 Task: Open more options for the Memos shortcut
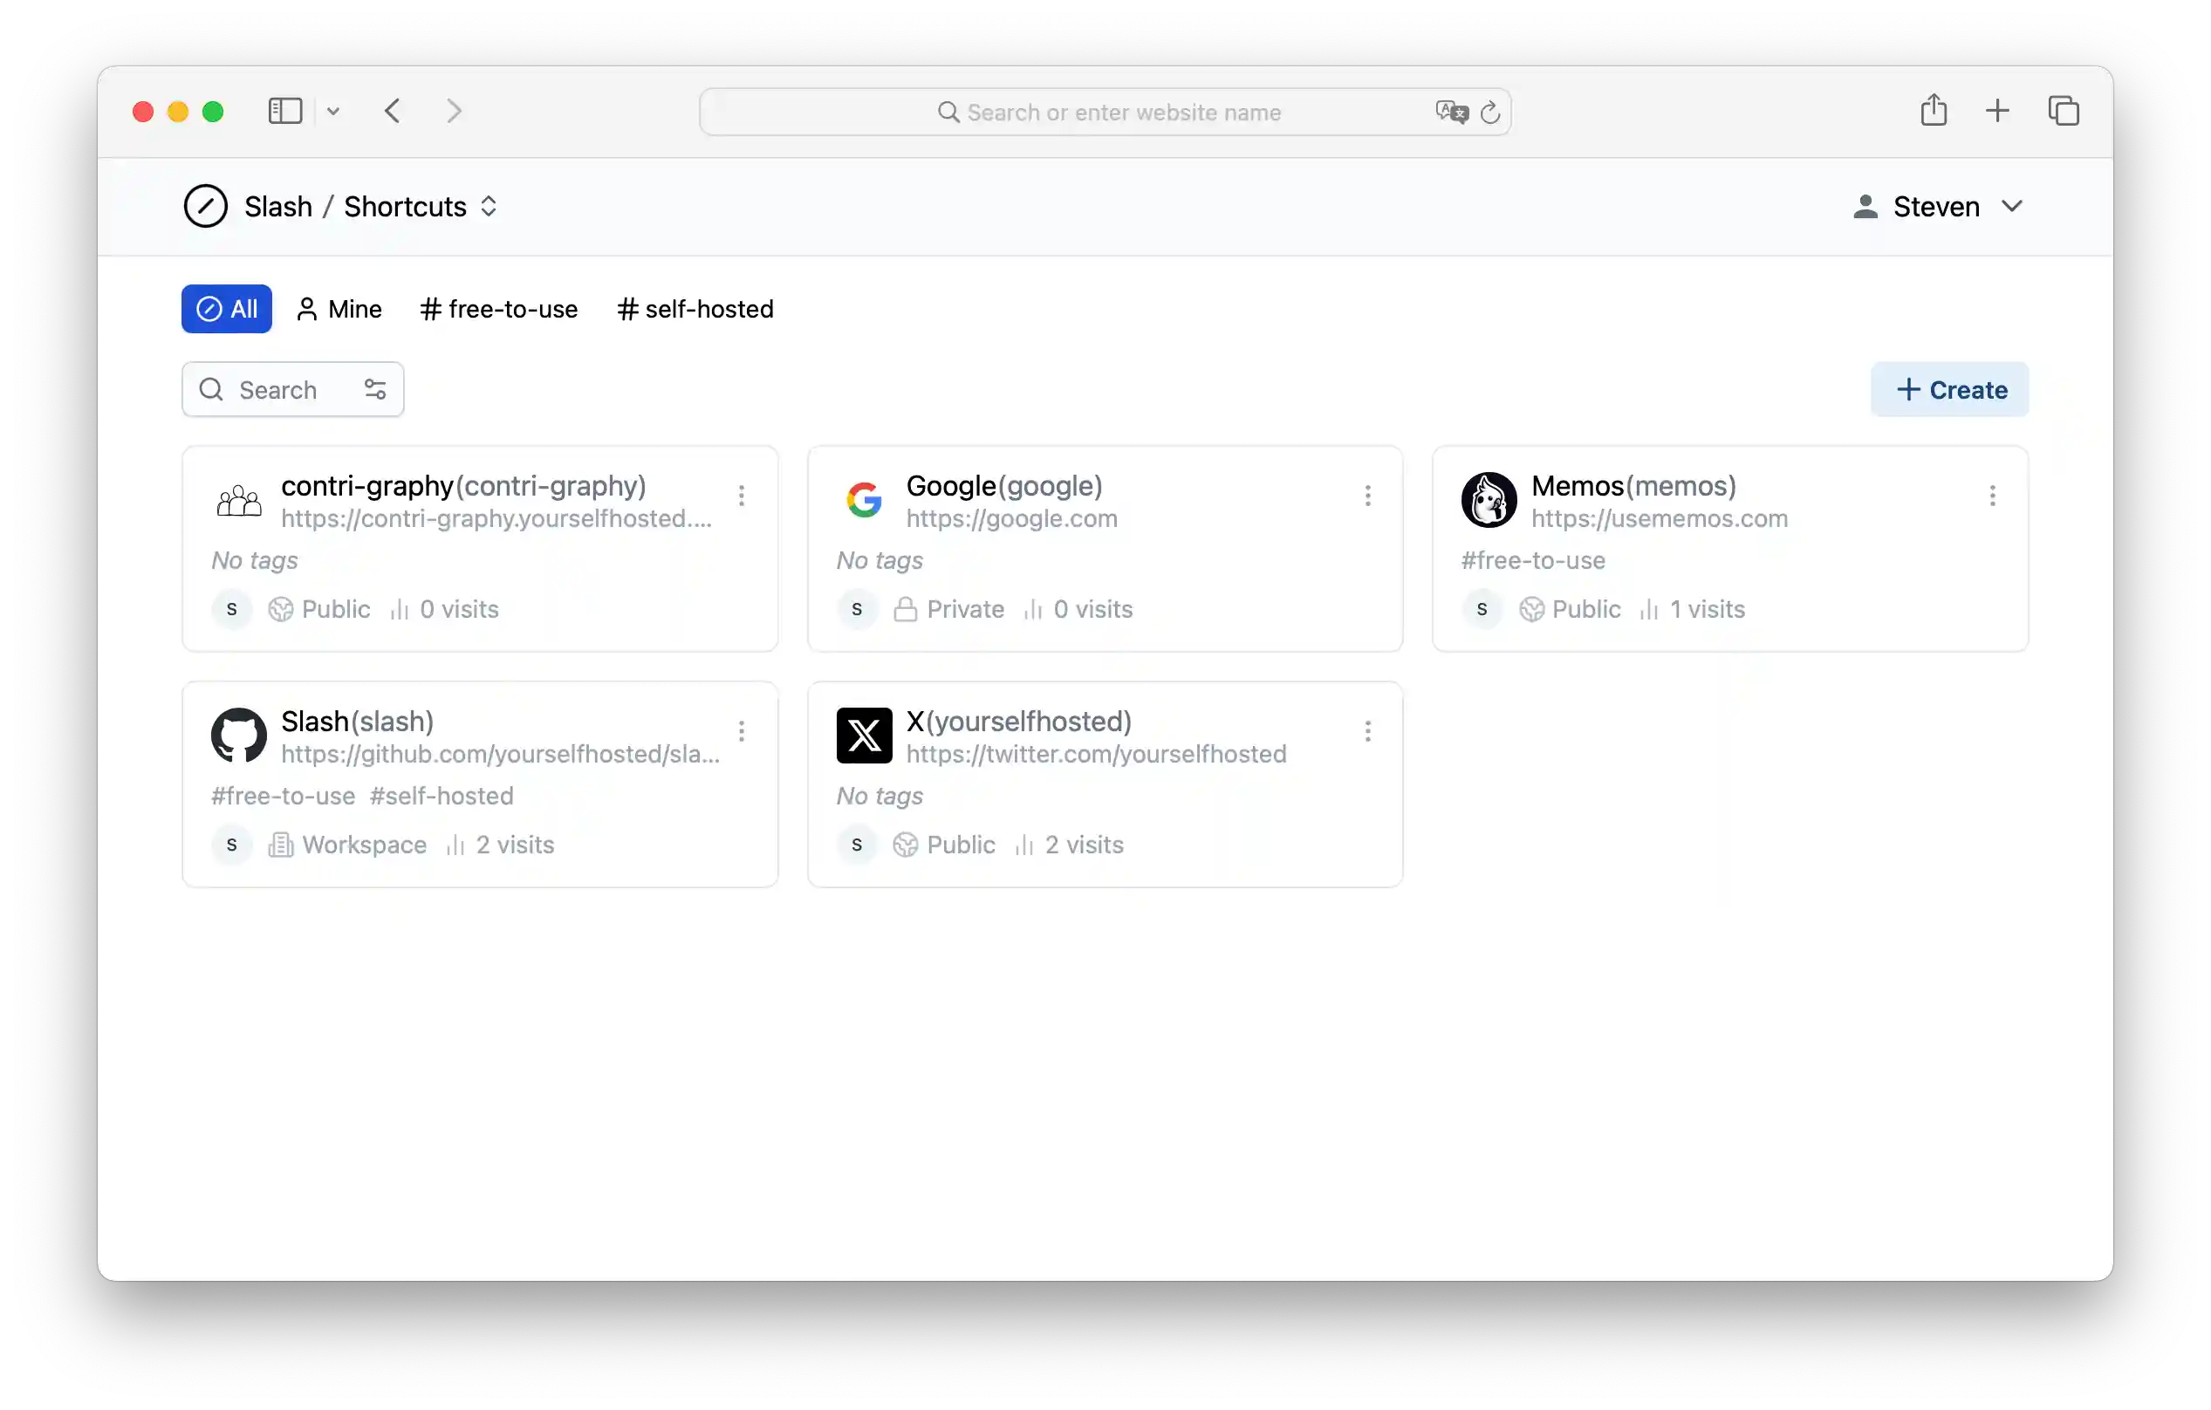1993,496
